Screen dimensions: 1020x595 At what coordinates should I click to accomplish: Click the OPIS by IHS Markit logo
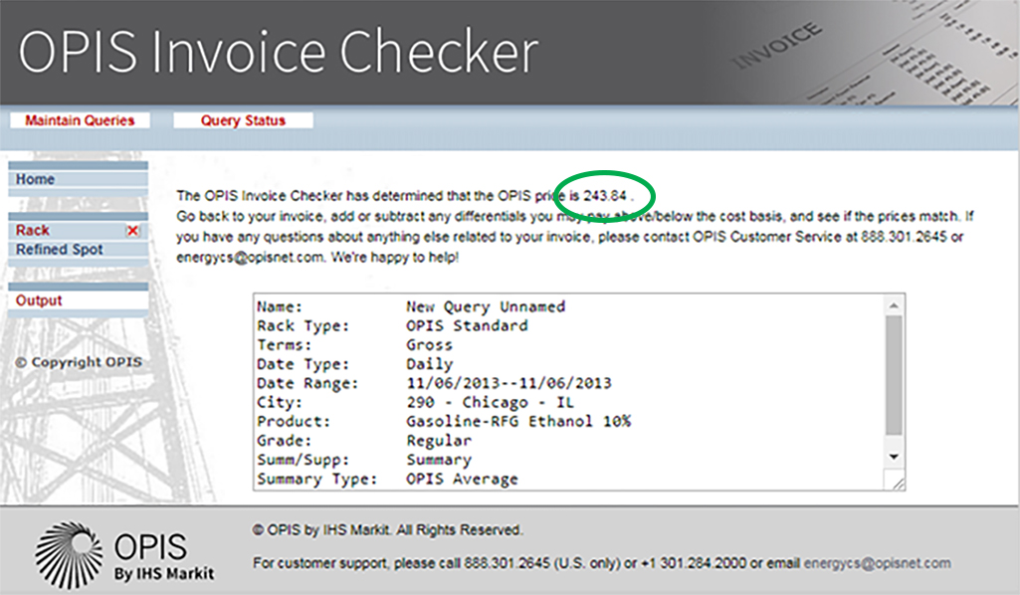click(x=124, y=554)
